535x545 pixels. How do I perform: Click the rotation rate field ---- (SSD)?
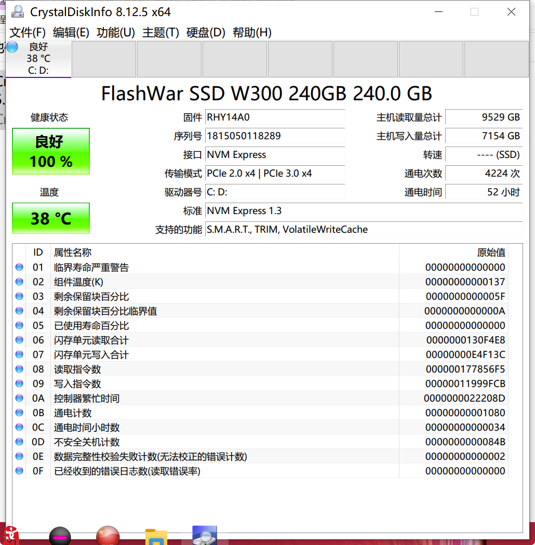point(484,155)
